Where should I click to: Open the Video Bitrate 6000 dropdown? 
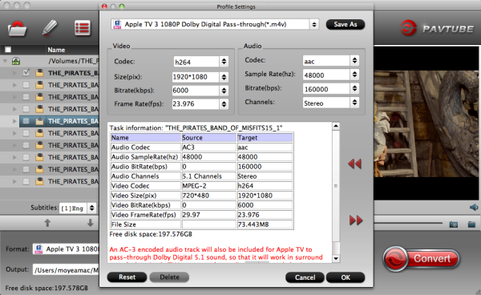tap(224, 90)
